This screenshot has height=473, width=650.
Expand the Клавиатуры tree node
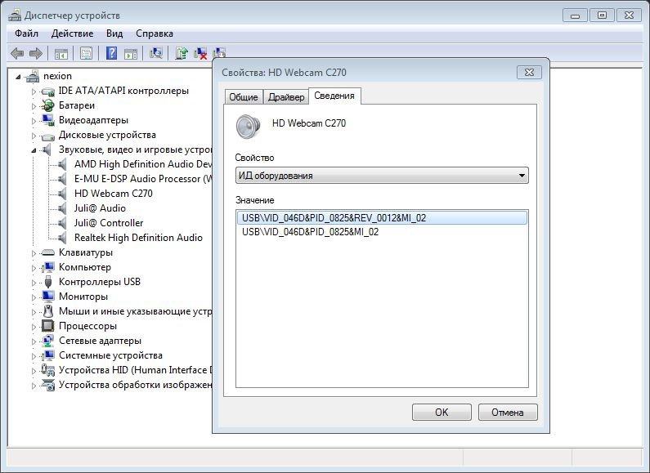34,252
